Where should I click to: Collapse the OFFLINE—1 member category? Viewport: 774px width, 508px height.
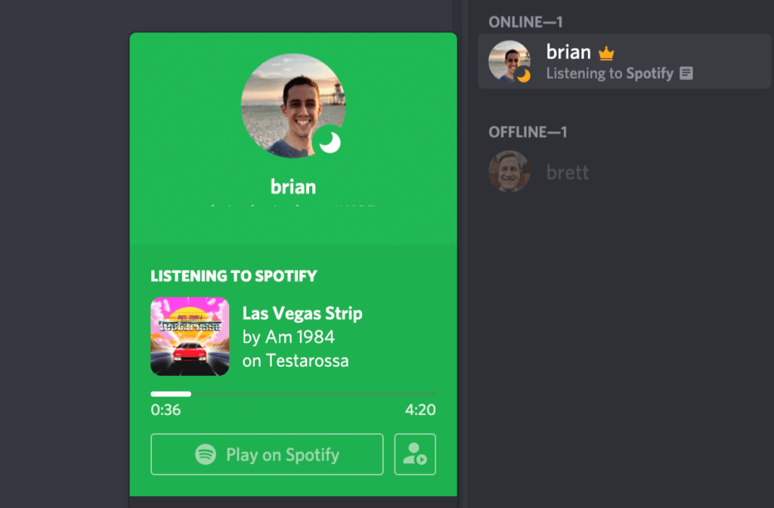pyautogui.click(x=528, y=132)
